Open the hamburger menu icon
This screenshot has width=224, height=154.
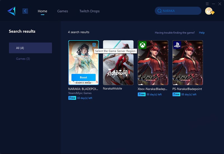207,4
